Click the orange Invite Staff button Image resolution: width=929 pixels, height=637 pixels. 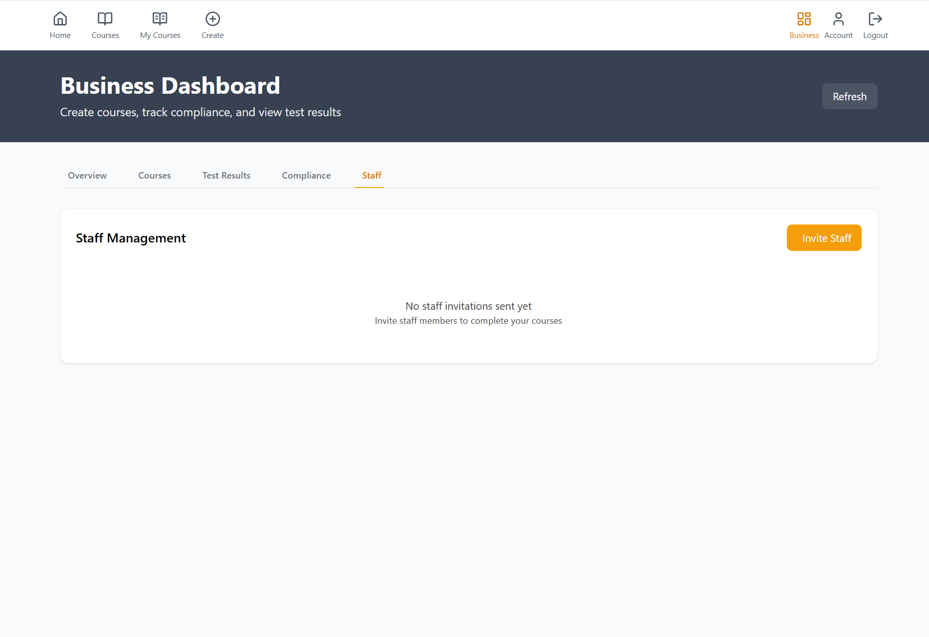[x=824, y=238]
